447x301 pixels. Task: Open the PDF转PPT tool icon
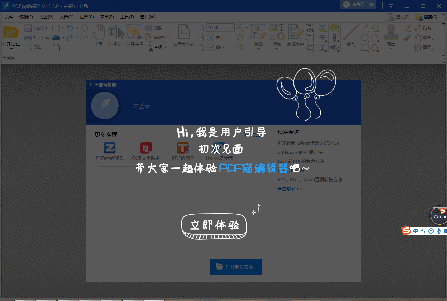click(182, 147)
